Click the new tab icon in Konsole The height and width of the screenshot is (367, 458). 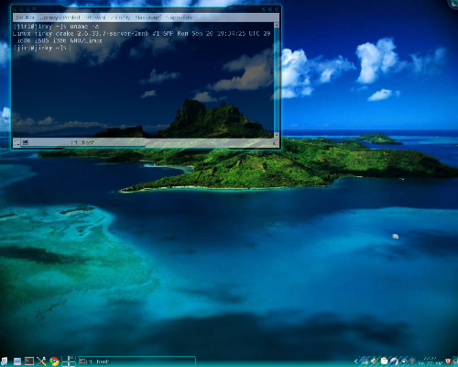(16, 142)
